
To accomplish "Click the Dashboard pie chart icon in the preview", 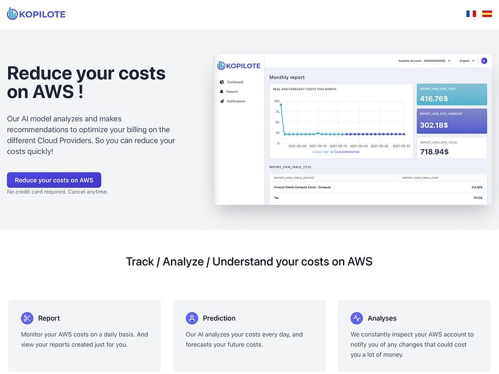I will tap(222, 82).
